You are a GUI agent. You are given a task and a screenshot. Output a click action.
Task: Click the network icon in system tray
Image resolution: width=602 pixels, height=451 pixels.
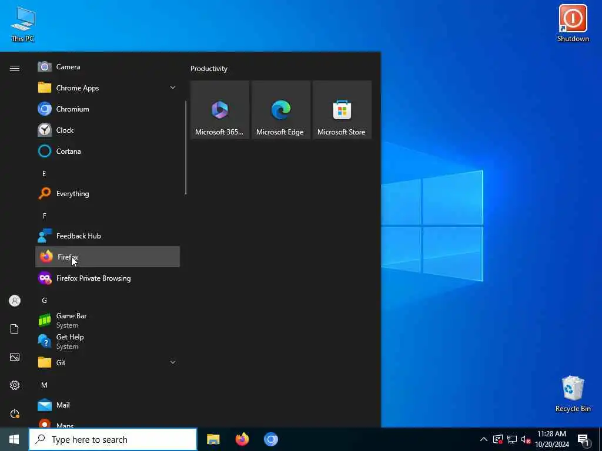click(x=512, y=439)
